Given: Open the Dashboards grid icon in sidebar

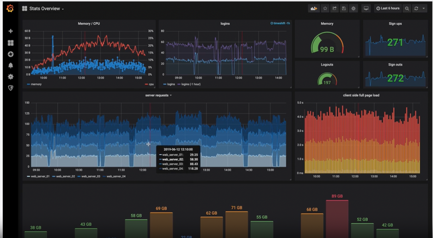Looking at the screenshot, I should pos(11,43).
